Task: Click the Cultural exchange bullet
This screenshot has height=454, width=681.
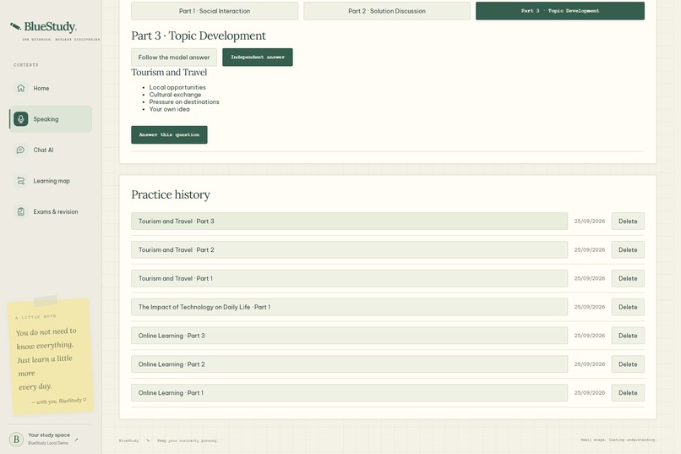Action: pos(175,95)
